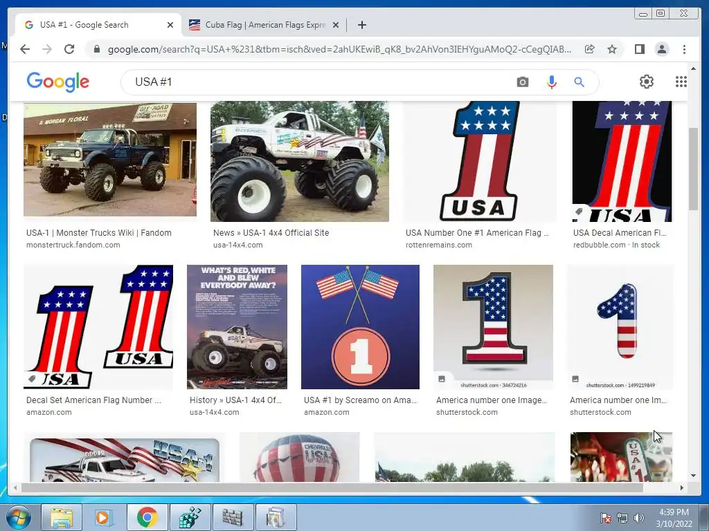The width and height of the screenshot is (709, 531).
Task: Open a new Chrome tab
Action: tap(361, 25)
